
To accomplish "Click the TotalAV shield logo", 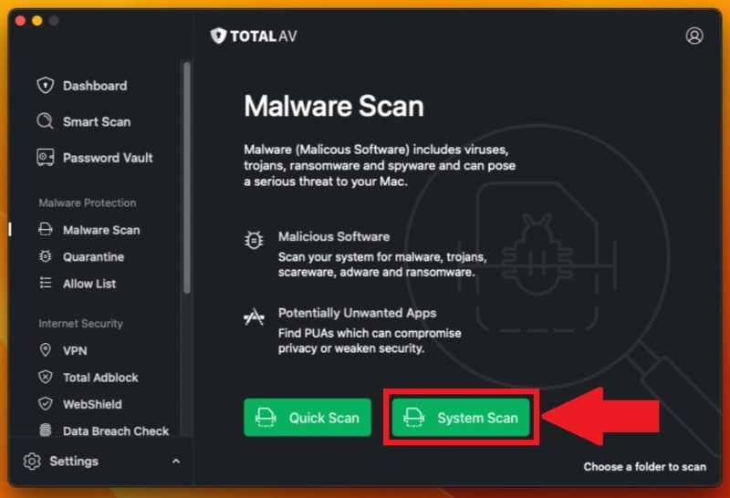I will pos(218,36).
